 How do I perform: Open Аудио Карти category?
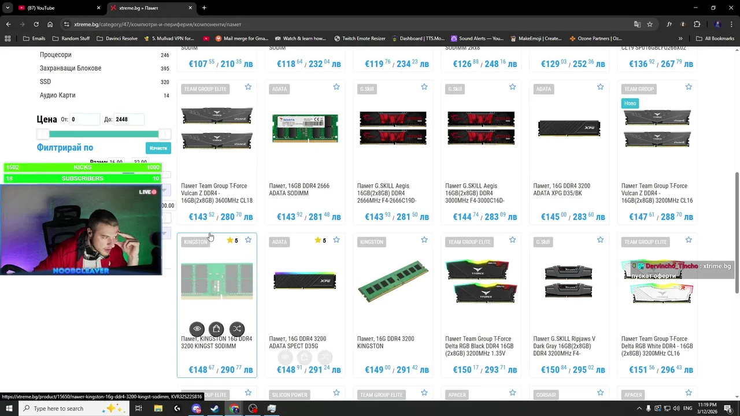[57, 95]
